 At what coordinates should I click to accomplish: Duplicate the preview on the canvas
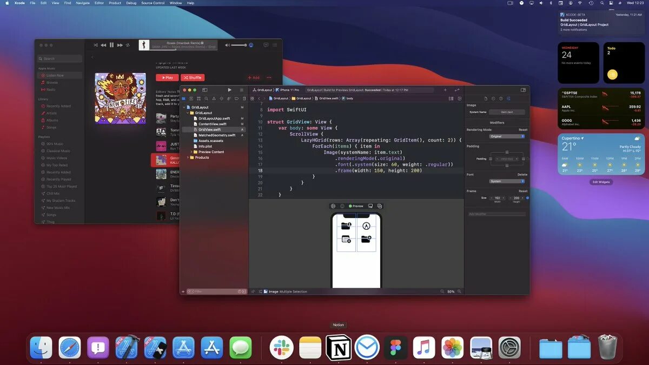[380, 206]
